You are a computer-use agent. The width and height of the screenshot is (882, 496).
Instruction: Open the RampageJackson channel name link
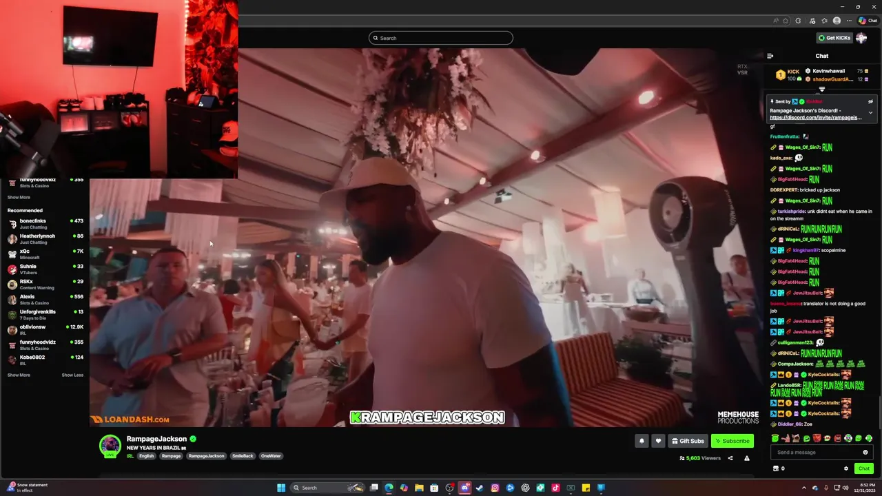156,439
